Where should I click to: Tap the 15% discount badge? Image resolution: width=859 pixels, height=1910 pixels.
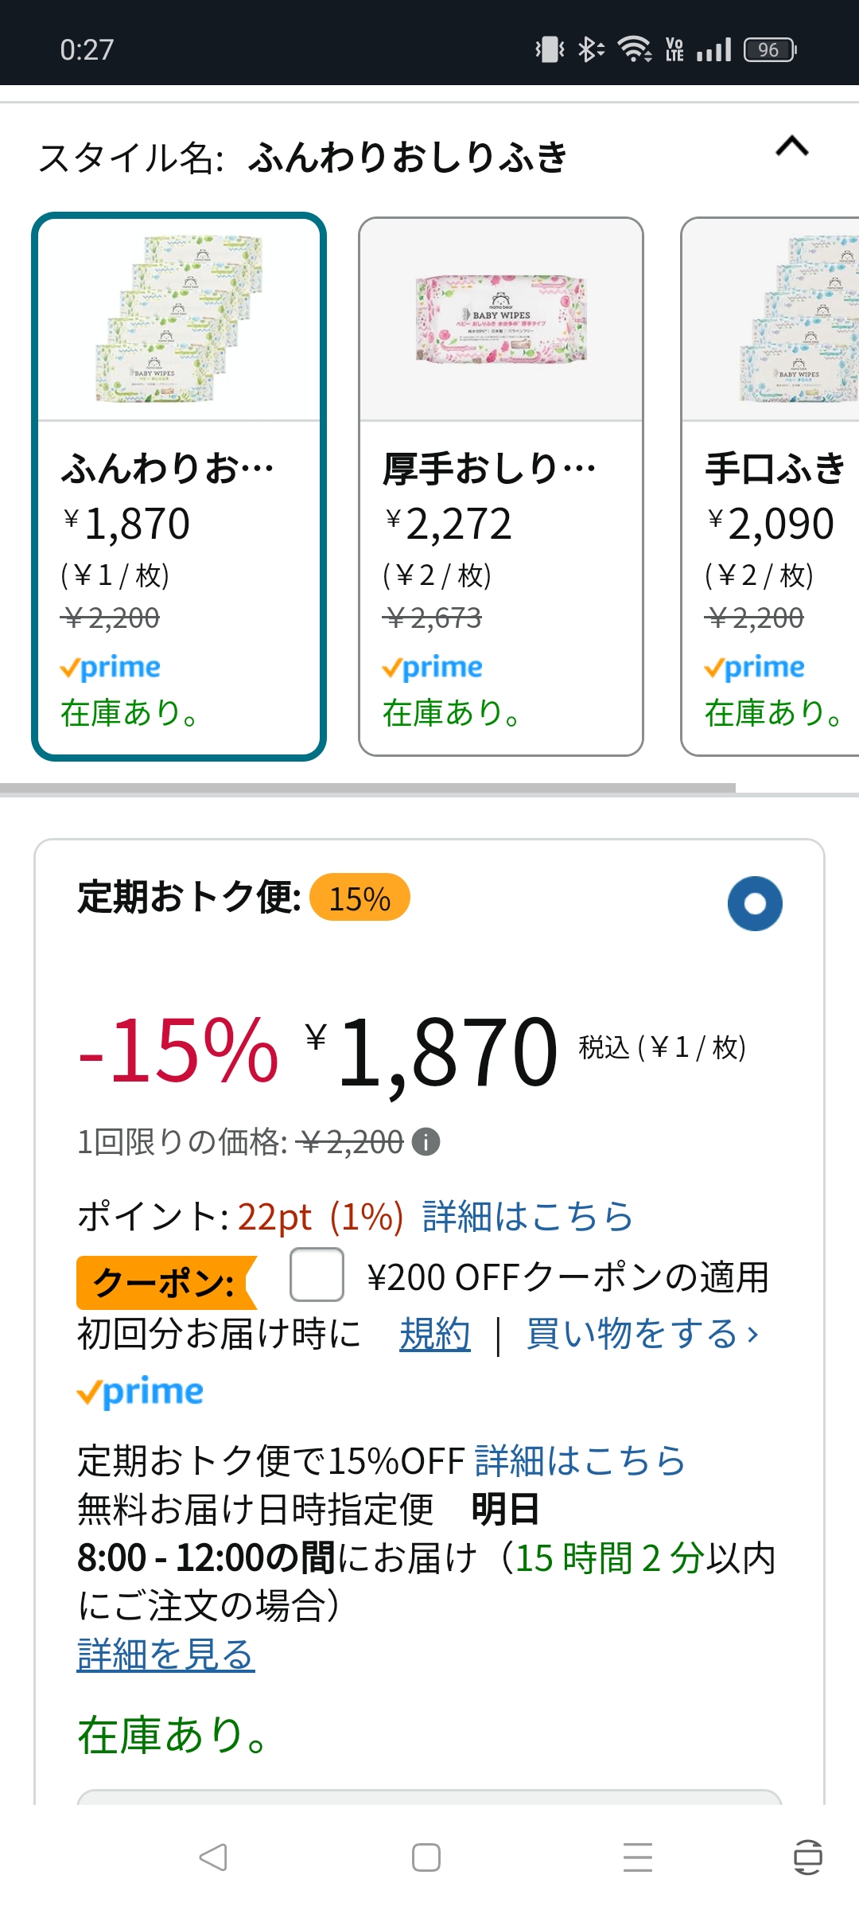coord(360,898)
